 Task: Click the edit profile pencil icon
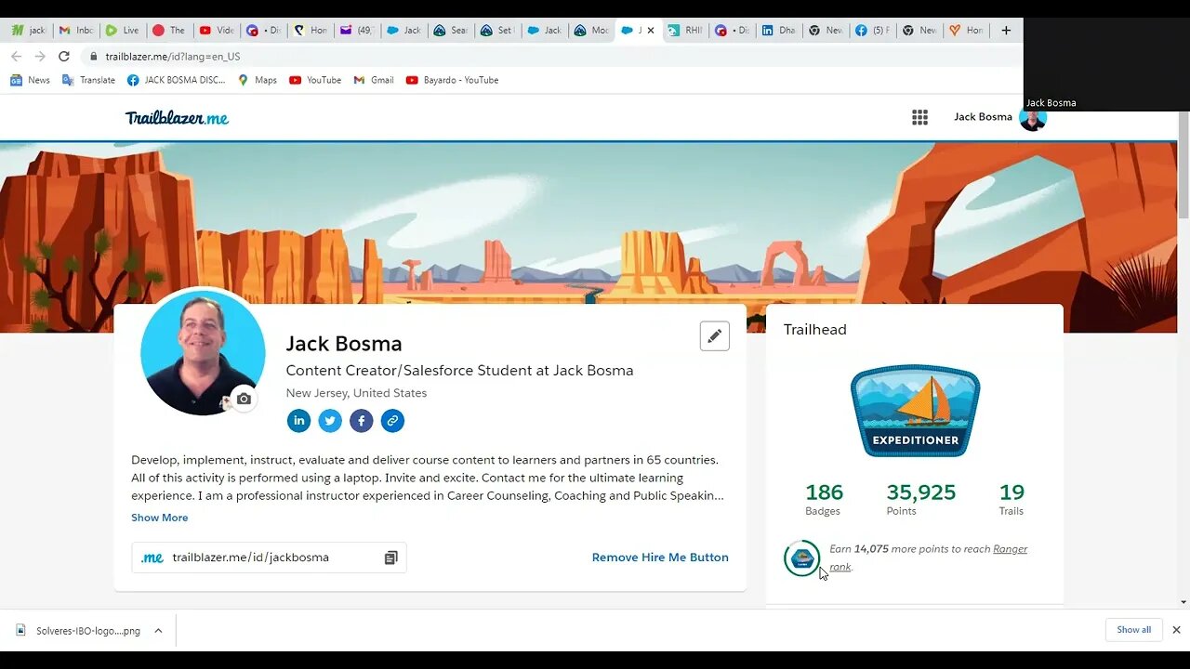pos(714,336)
